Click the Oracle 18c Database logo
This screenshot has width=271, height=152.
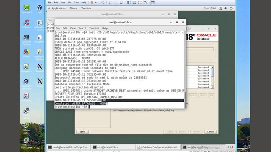[202, 37]
